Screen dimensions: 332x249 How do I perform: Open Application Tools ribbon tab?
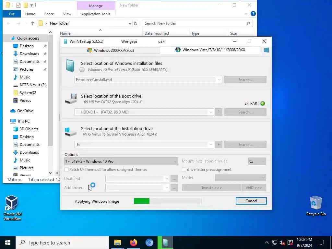point(96,14)
